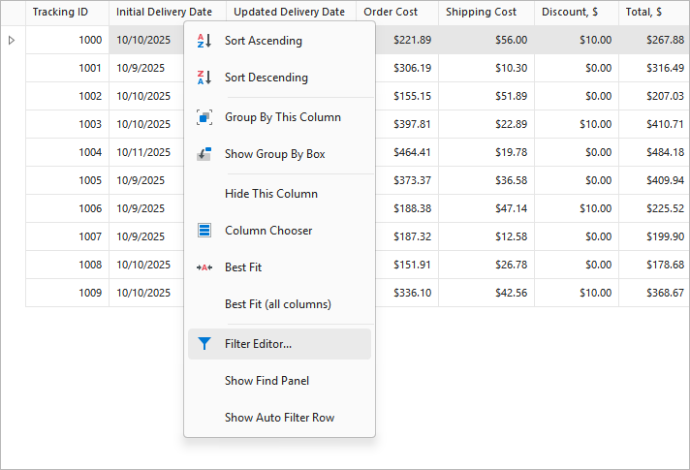Image resolution: width=690 pixels, height=470 pixels.
Task: Select Tracking ID cell 1008
Action: tap(67, 265)
